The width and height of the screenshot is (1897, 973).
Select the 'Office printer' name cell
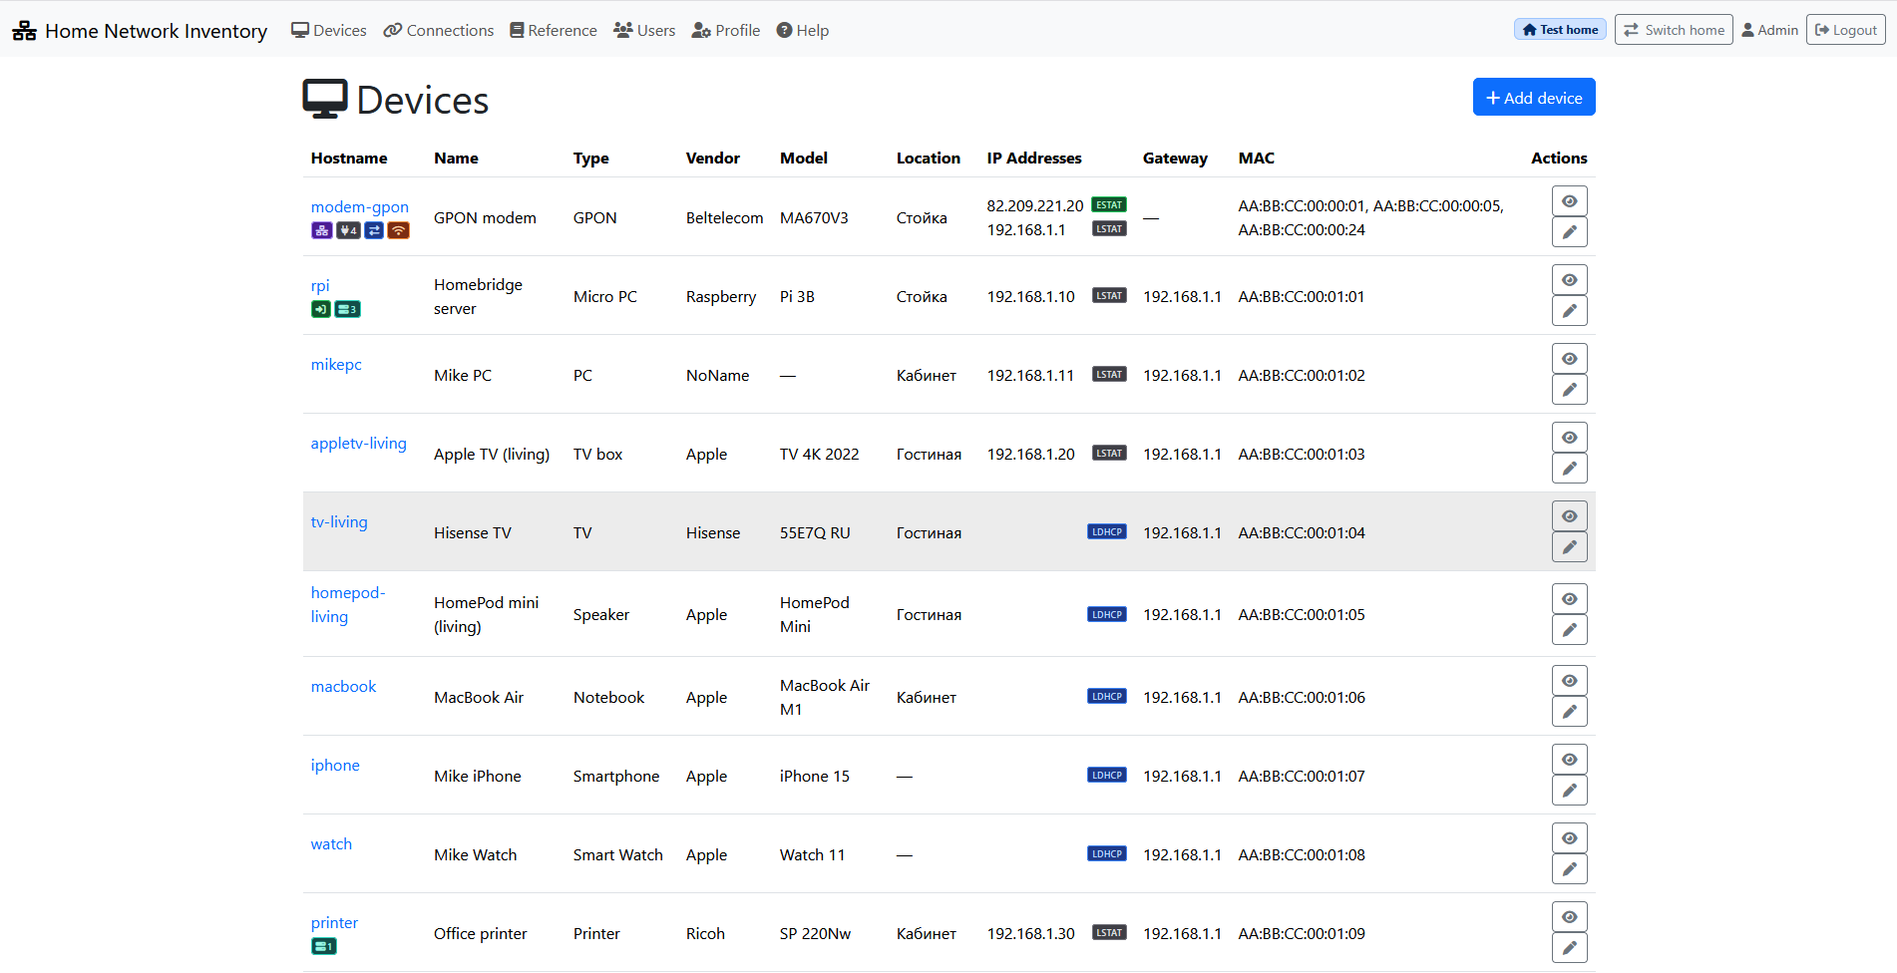coord(481,933)
